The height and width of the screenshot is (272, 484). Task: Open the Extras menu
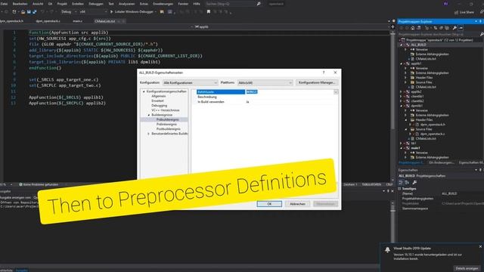click(x=144, y=4)
